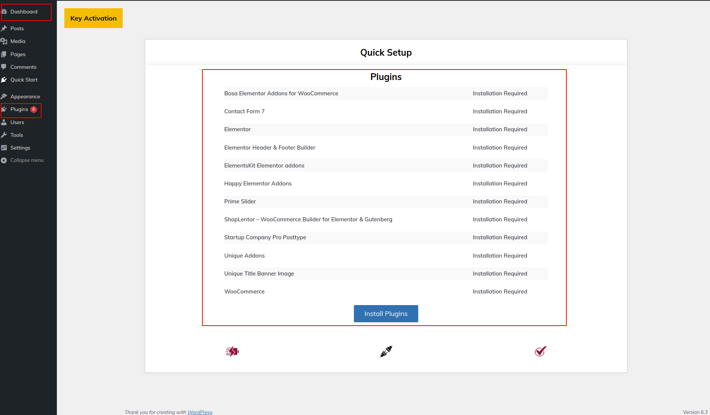The height and width of the screenshot is (415, 710).
Task: Click the Dashboard gauge icon in sidebar
Action: pyautogui.click(x=4, y=12)
